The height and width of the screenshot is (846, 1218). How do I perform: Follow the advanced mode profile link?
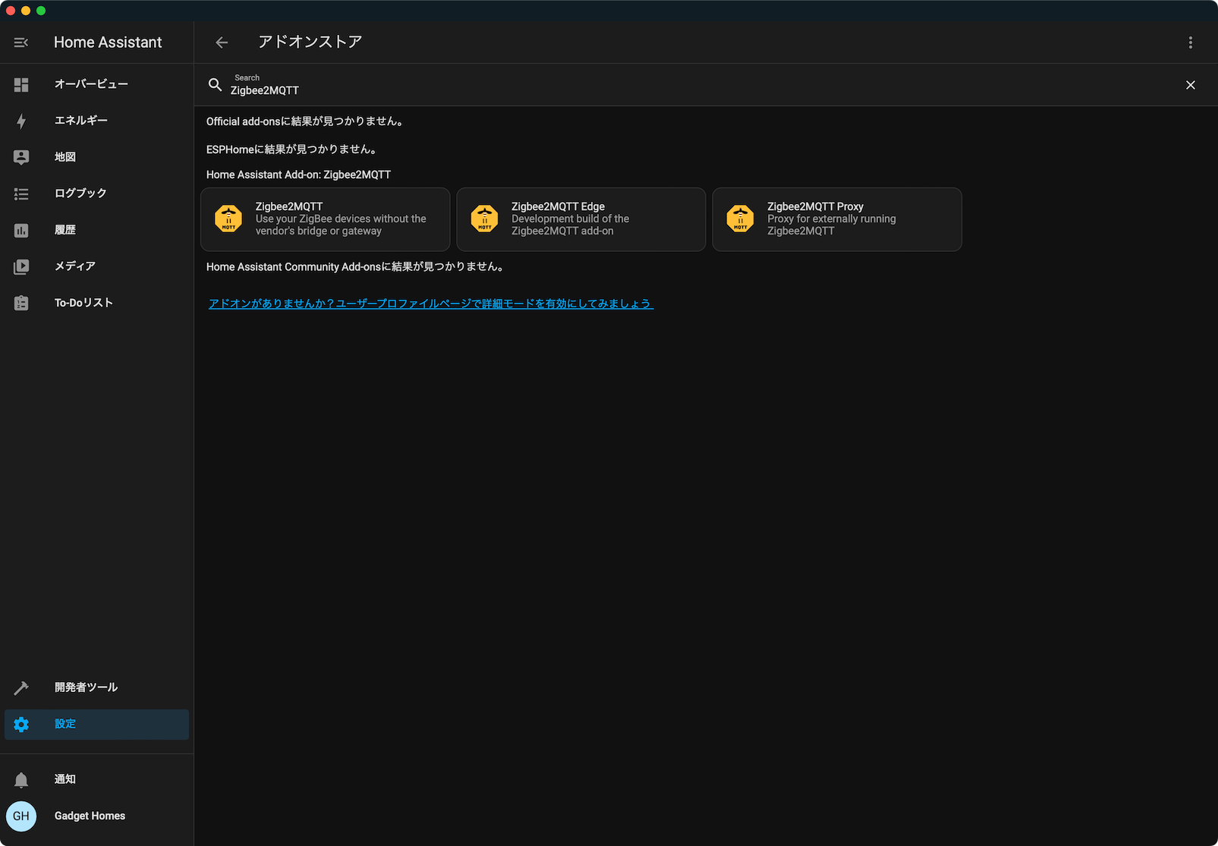(x=431, y=303)
